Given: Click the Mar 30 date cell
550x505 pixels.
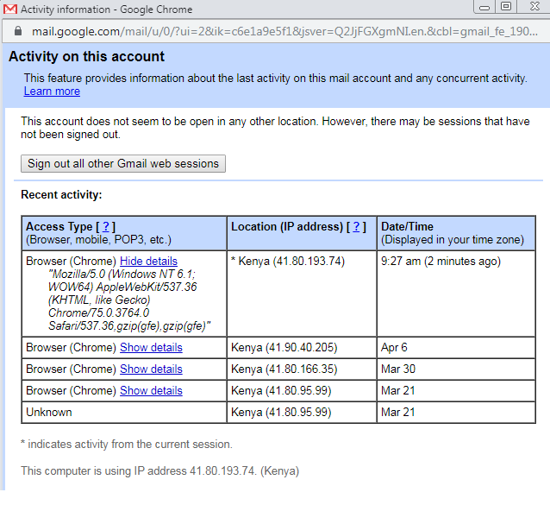Looking at the screenshot, I should (x=456, y=369).
